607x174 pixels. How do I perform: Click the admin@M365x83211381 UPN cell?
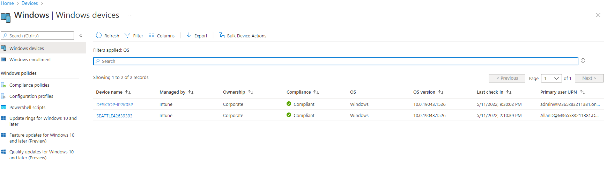pos(570,104)
